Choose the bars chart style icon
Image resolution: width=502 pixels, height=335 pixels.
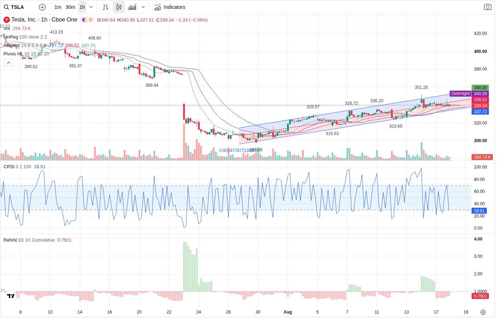105,7
